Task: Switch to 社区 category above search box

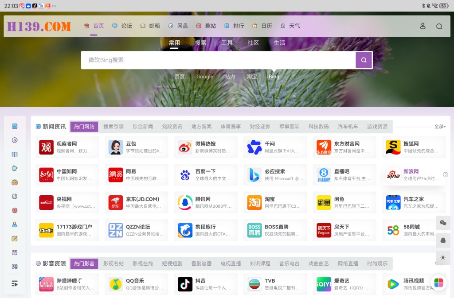Action: pos(253,43)
